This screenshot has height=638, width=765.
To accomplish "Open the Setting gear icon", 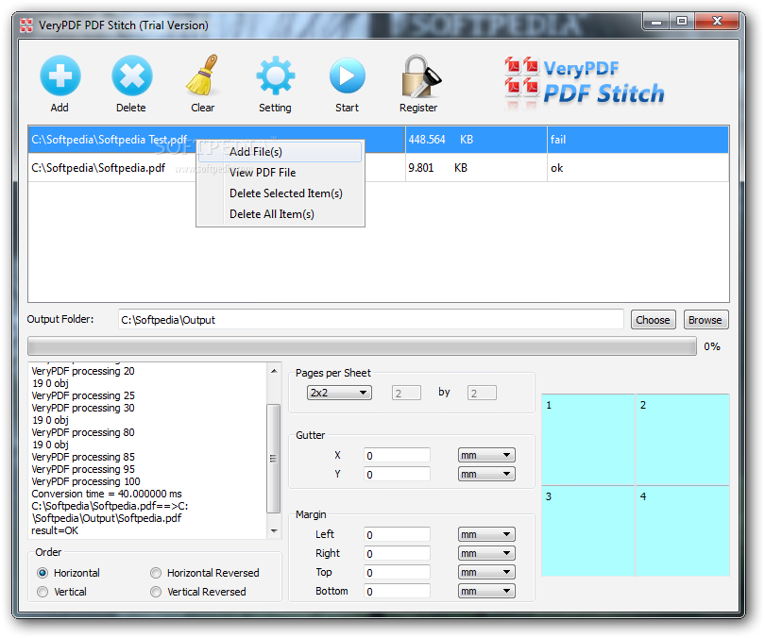I will [x=276, y=76].
